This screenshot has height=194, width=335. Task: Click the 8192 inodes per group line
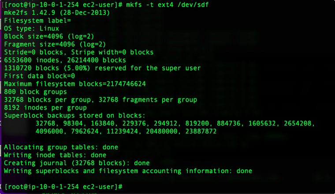[x=45, y=108]
